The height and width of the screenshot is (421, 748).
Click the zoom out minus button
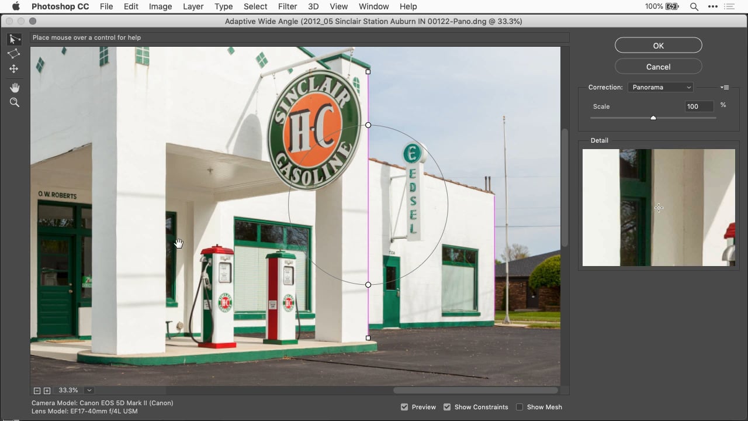coord(37,391)
